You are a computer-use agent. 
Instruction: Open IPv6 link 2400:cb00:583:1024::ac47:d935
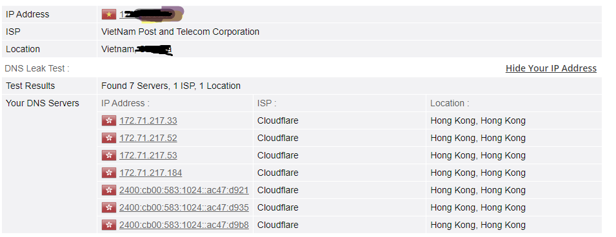(x=184, y=207)
